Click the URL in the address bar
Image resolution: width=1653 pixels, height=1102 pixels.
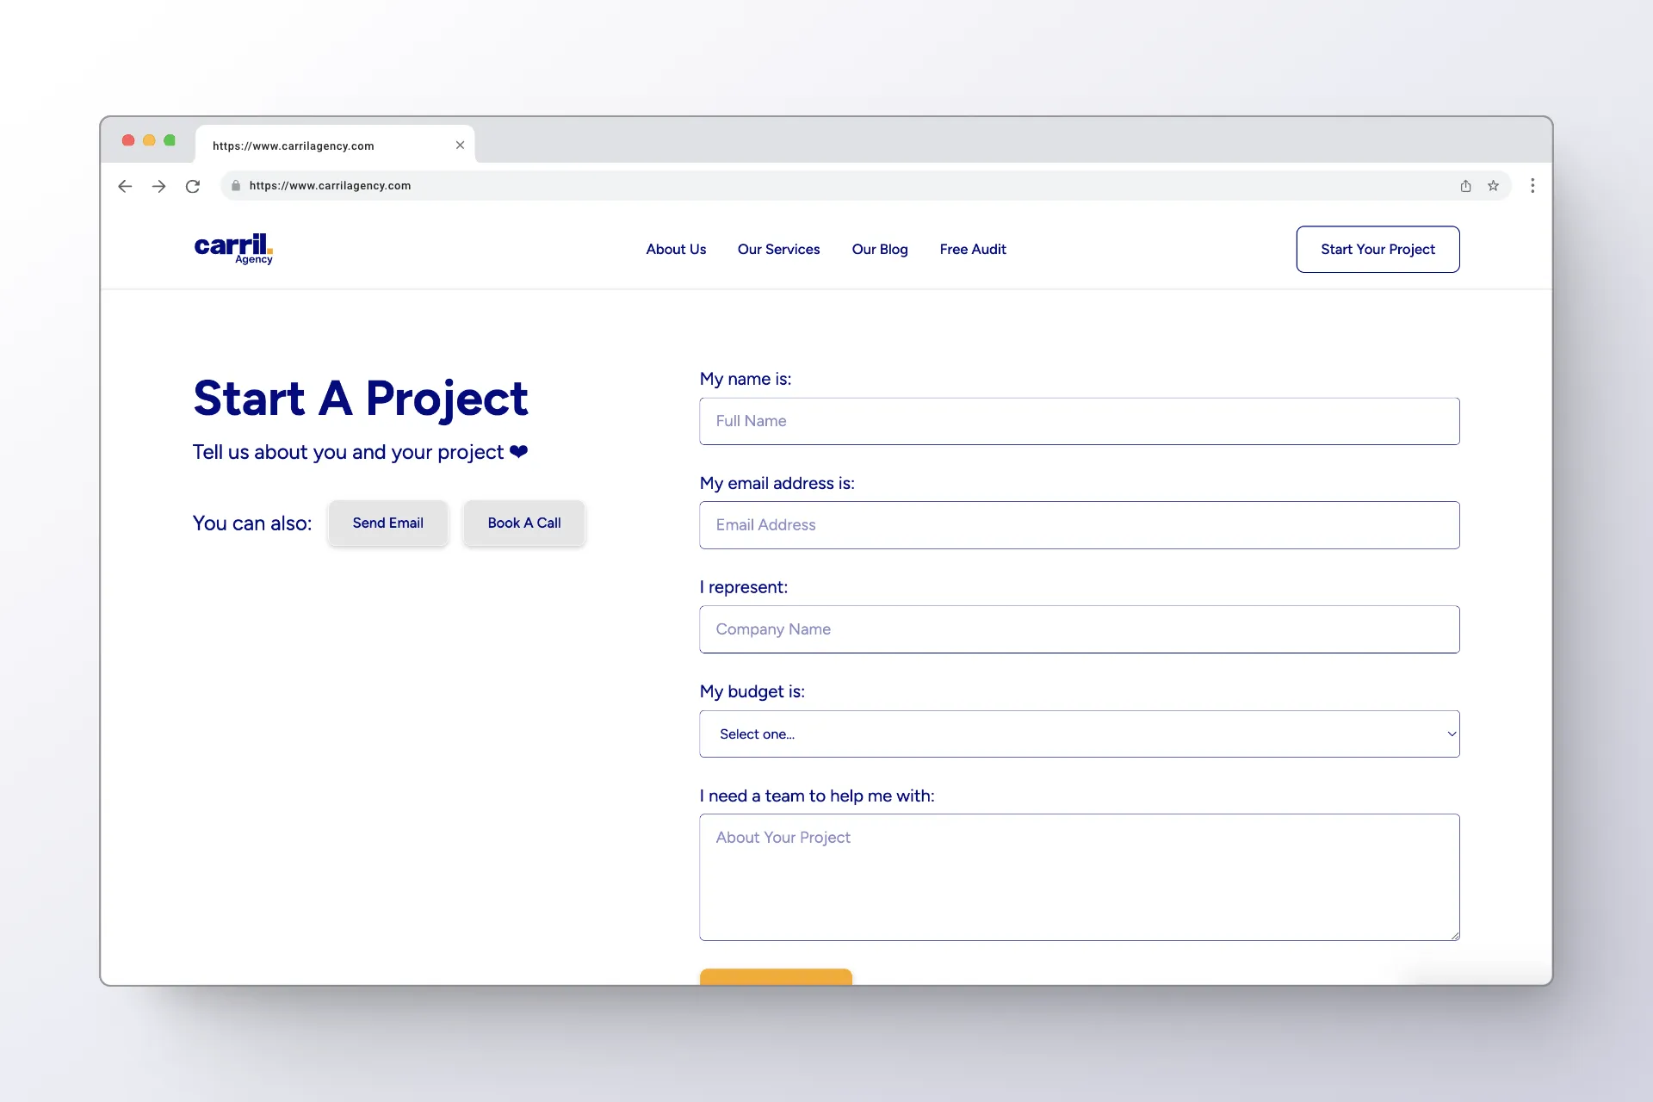pos(330,186)
